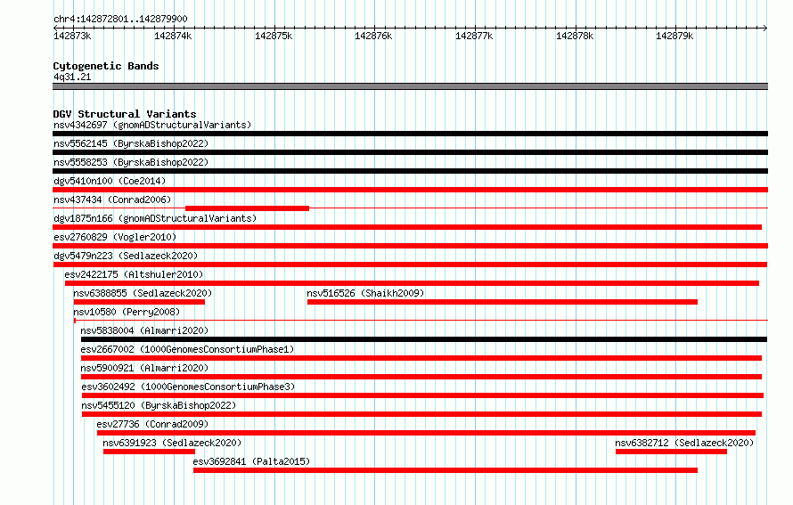Click the red bar under esv3602492
Image resolution: width=793 pixels, height=505 pixels.
(x=423, y=395)
